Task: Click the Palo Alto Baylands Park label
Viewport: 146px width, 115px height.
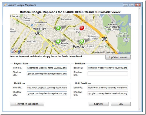Action: tap(123, 35)
